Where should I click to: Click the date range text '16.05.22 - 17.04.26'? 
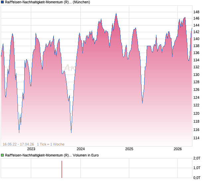click(18, 144)
